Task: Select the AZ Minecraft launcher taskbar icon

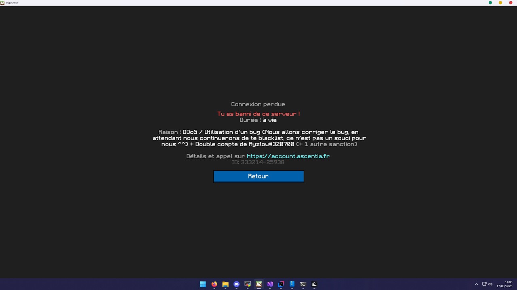Action: pyautogui.click(x=259, y=284)
